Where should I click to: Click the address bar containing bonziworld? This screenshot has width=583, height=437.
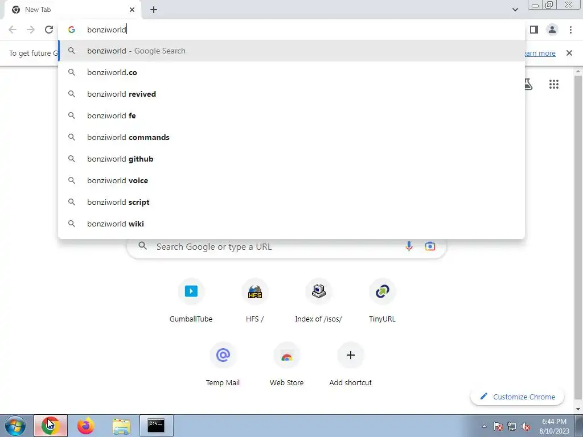click(x=291, y=30)
